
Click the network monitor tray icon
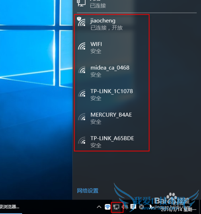point(116,207)
